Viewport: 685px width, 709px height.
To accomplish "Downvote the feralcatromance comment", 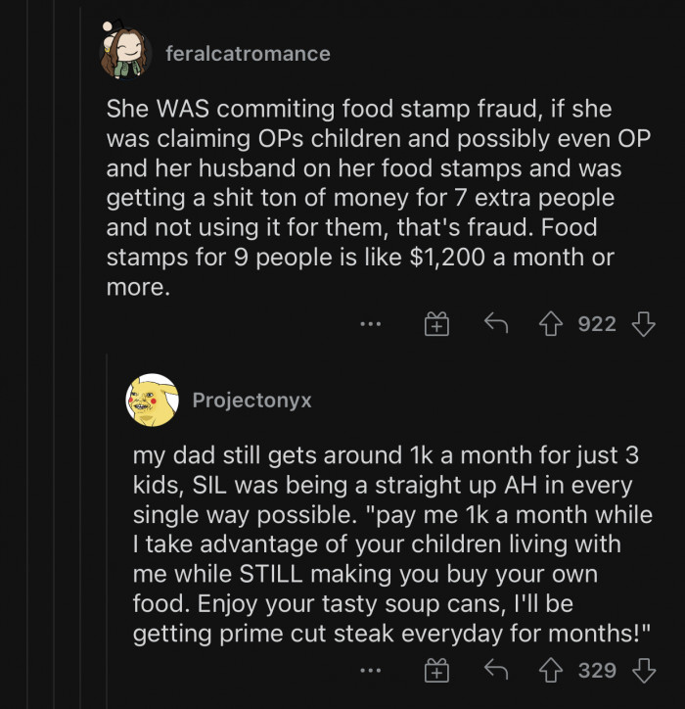I will [x=643, y=324].
